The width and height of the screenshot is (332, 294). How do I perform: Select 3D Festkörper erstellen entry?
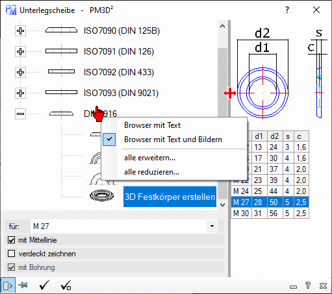tap(170, 197)
